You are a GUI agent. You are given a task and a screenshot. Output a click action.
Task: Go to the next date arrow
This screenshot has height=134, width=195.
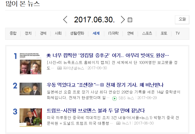(x=123, y=20)
